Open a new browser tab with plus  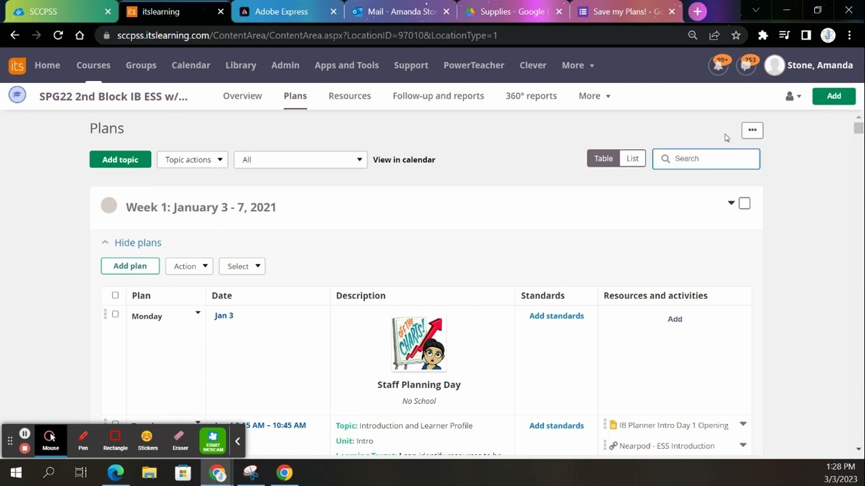697,11
